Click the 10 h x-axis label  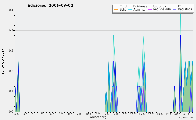coord(88,114)
